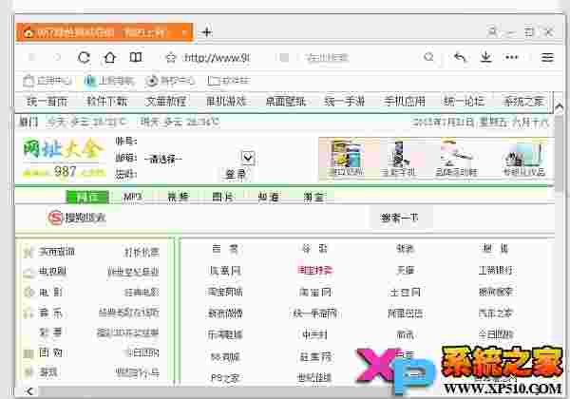Screen dimensions: 570x399
Task: Click the gray square icon beside address bar
Action: (284, 57)
